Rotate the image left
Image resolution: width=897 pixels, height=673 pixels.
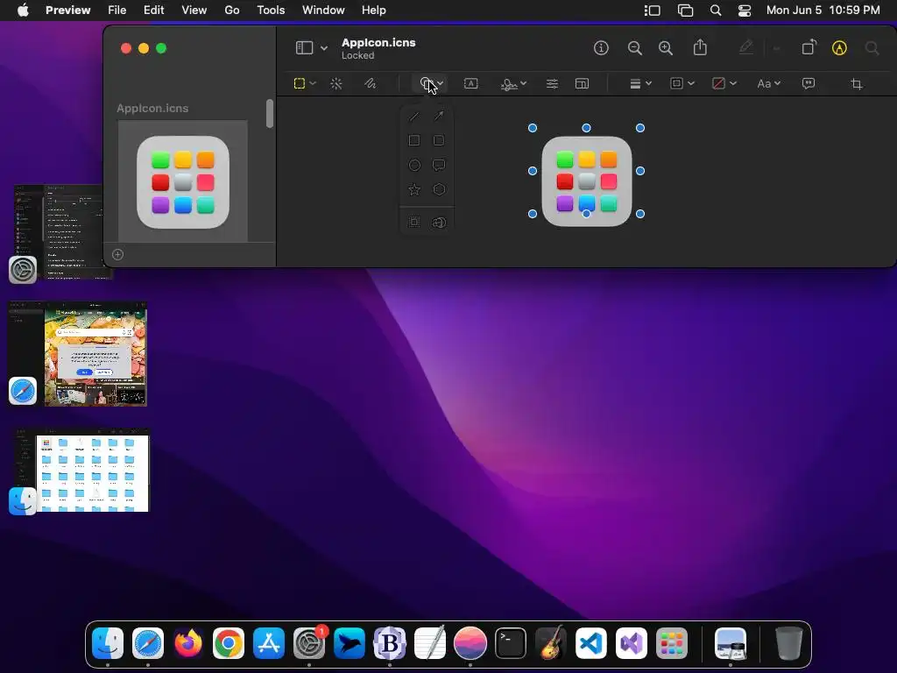click(809, 47)
